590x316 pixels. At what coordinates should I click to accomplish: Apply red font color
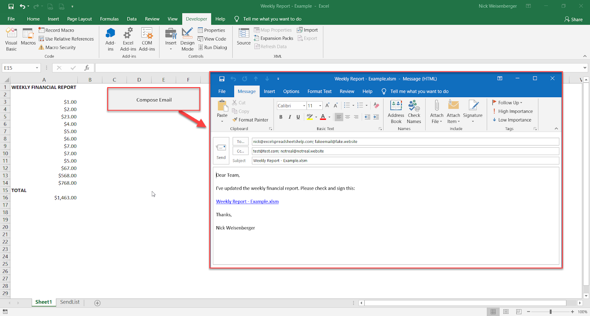click(323, 117)
